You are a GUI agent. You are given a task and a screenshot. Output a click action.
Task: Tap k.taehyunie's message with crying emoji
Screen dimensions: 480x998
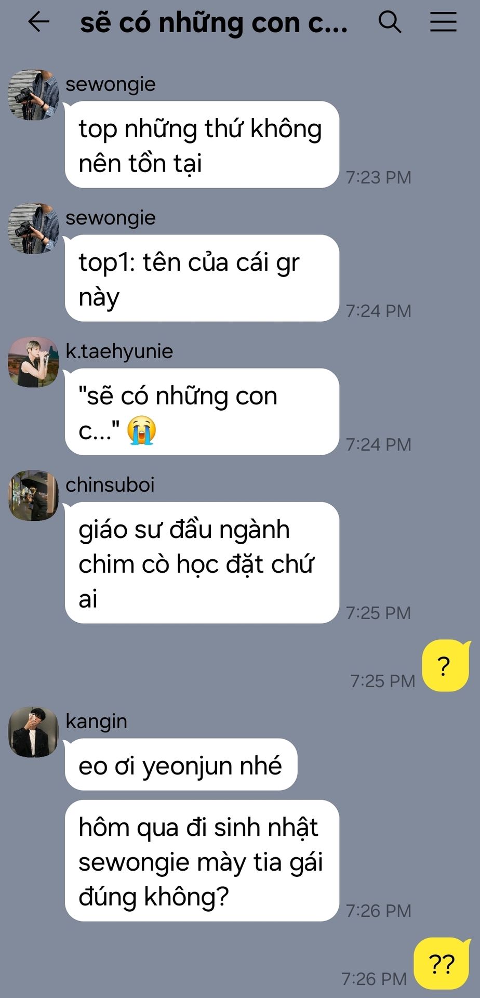(202, 412)
